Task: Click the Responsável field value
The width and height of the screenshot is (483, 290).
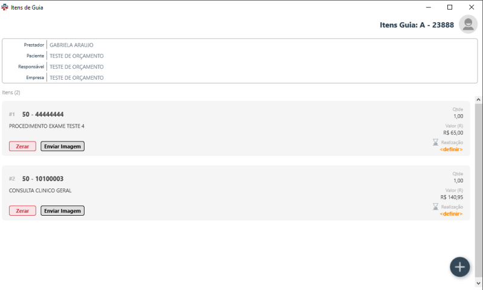Action: pyautogui.click(x=77, y=67)
